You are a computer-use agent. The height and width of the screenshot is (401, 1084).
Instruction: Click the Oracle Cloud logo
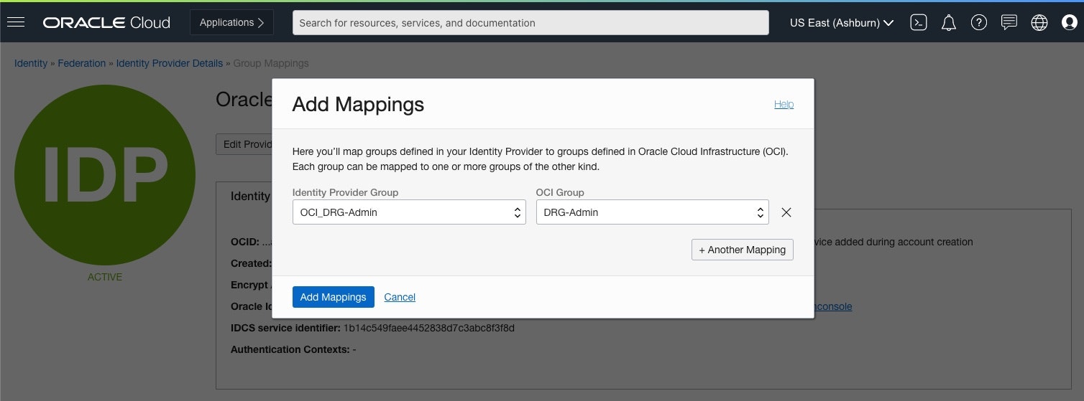[x=106, y=23]
